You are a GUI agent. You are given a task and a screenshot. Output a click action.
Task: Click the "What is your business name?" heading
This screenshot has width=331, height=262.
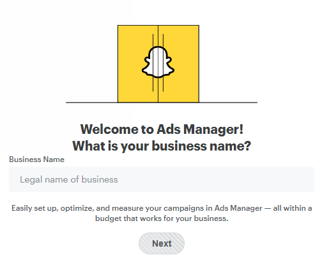click(x=162, y=146)
